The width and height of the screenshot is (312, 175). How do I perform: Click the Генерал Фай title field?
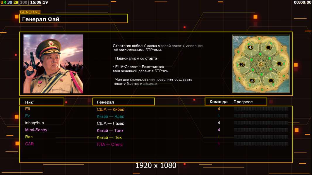click(x=73, y=18)
